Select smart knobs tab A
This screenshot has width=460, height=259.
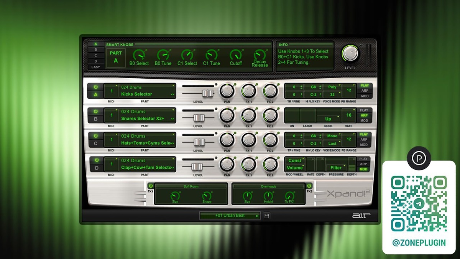click(95, 44)
